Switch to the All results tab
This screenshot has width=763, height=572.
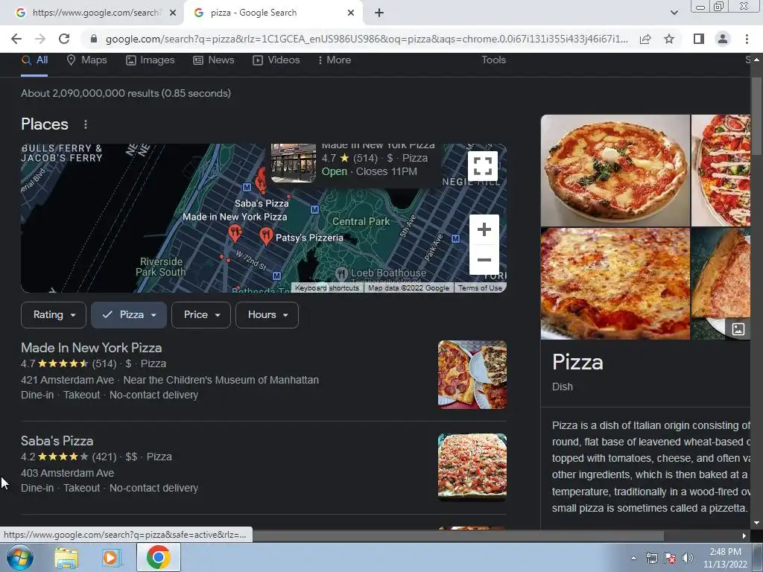pyautogui.click(x=34, y=60)
